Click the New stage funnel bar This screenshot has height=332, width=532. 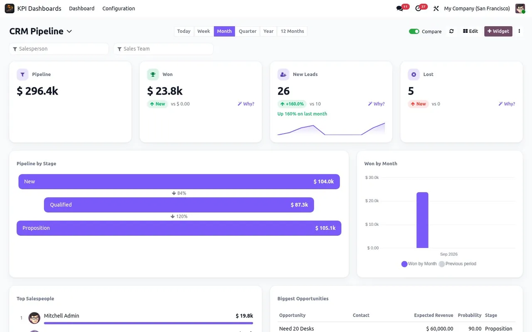click(179, 182)
